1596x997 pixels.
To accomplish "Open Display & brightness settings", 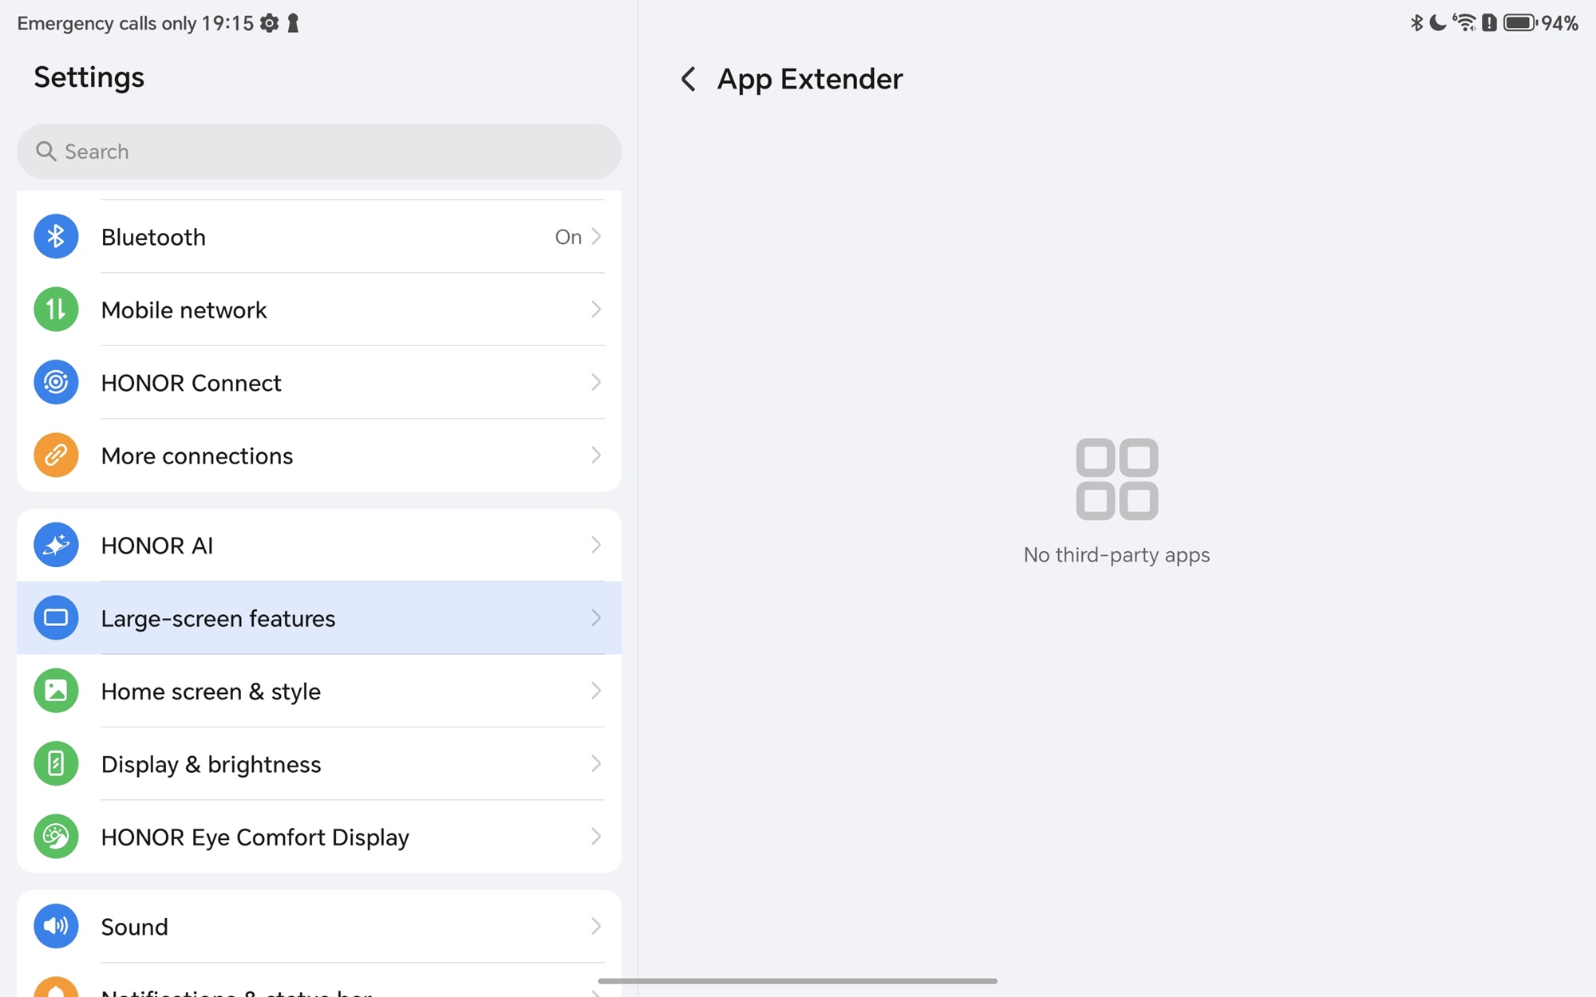I will click(x=211, y=764).
